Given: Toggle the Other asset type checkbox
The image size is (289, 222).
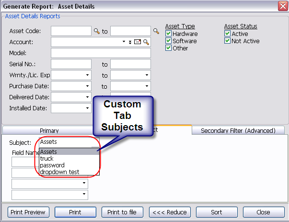Looking at the screenshot, I should point(168,48).
